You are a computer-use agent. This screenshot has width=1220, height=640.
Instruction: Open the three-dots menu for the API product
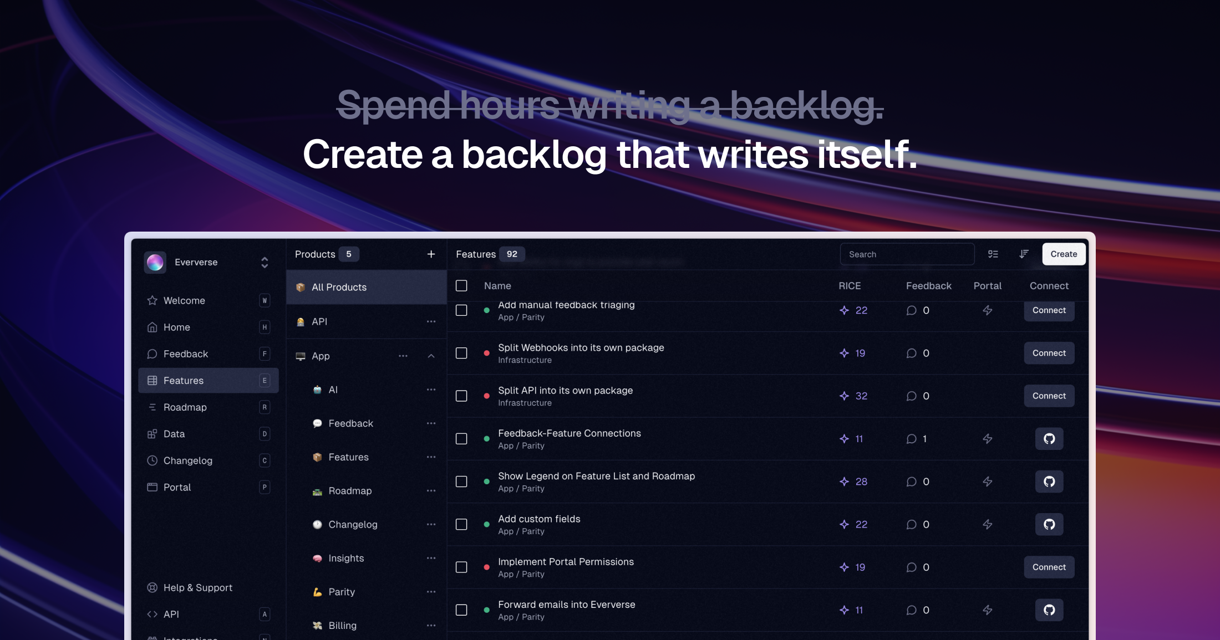point(431,321)
